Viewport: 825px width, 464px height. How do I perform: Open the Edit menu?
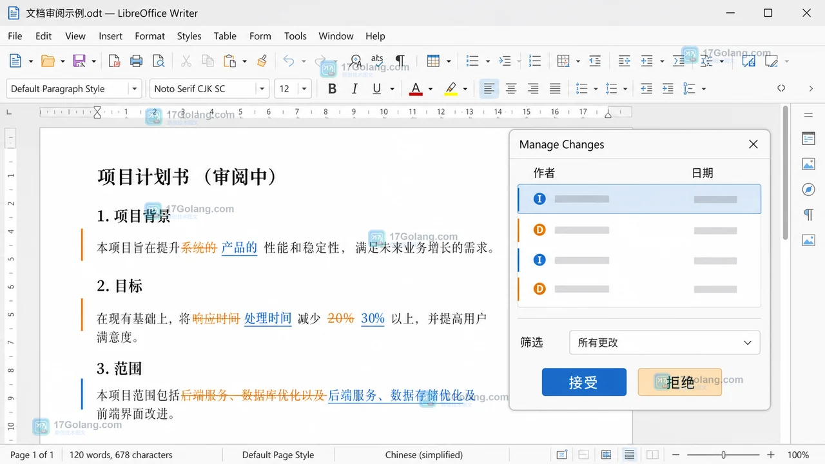coord(44,36)
